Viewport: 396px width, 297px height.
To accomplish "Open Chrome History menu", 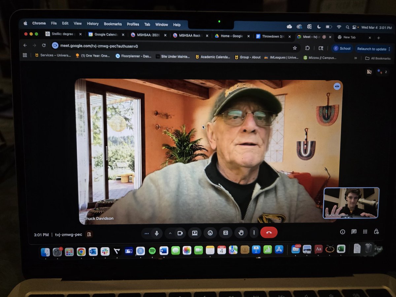I will click(93, 24).
